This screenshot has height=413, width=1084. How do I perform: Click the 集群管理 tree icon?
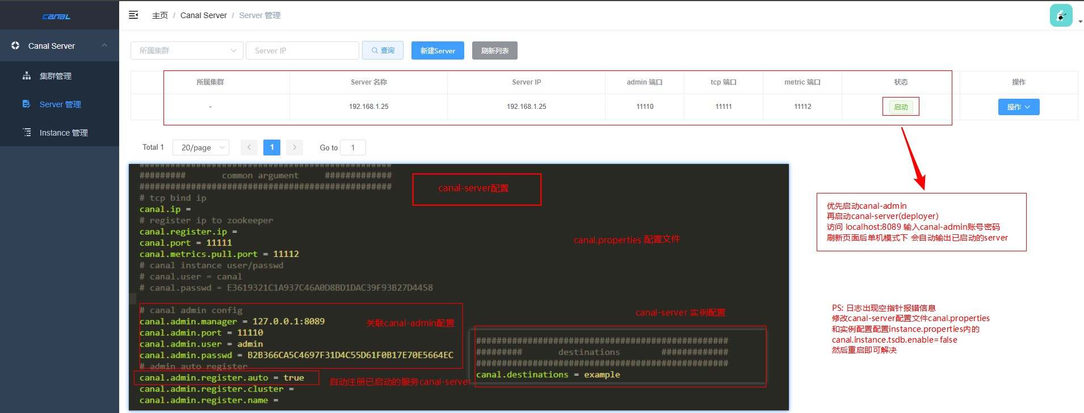click(x=27, y=75)
